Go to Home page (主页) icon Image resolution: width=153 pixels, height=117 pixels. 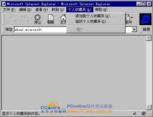64,17
